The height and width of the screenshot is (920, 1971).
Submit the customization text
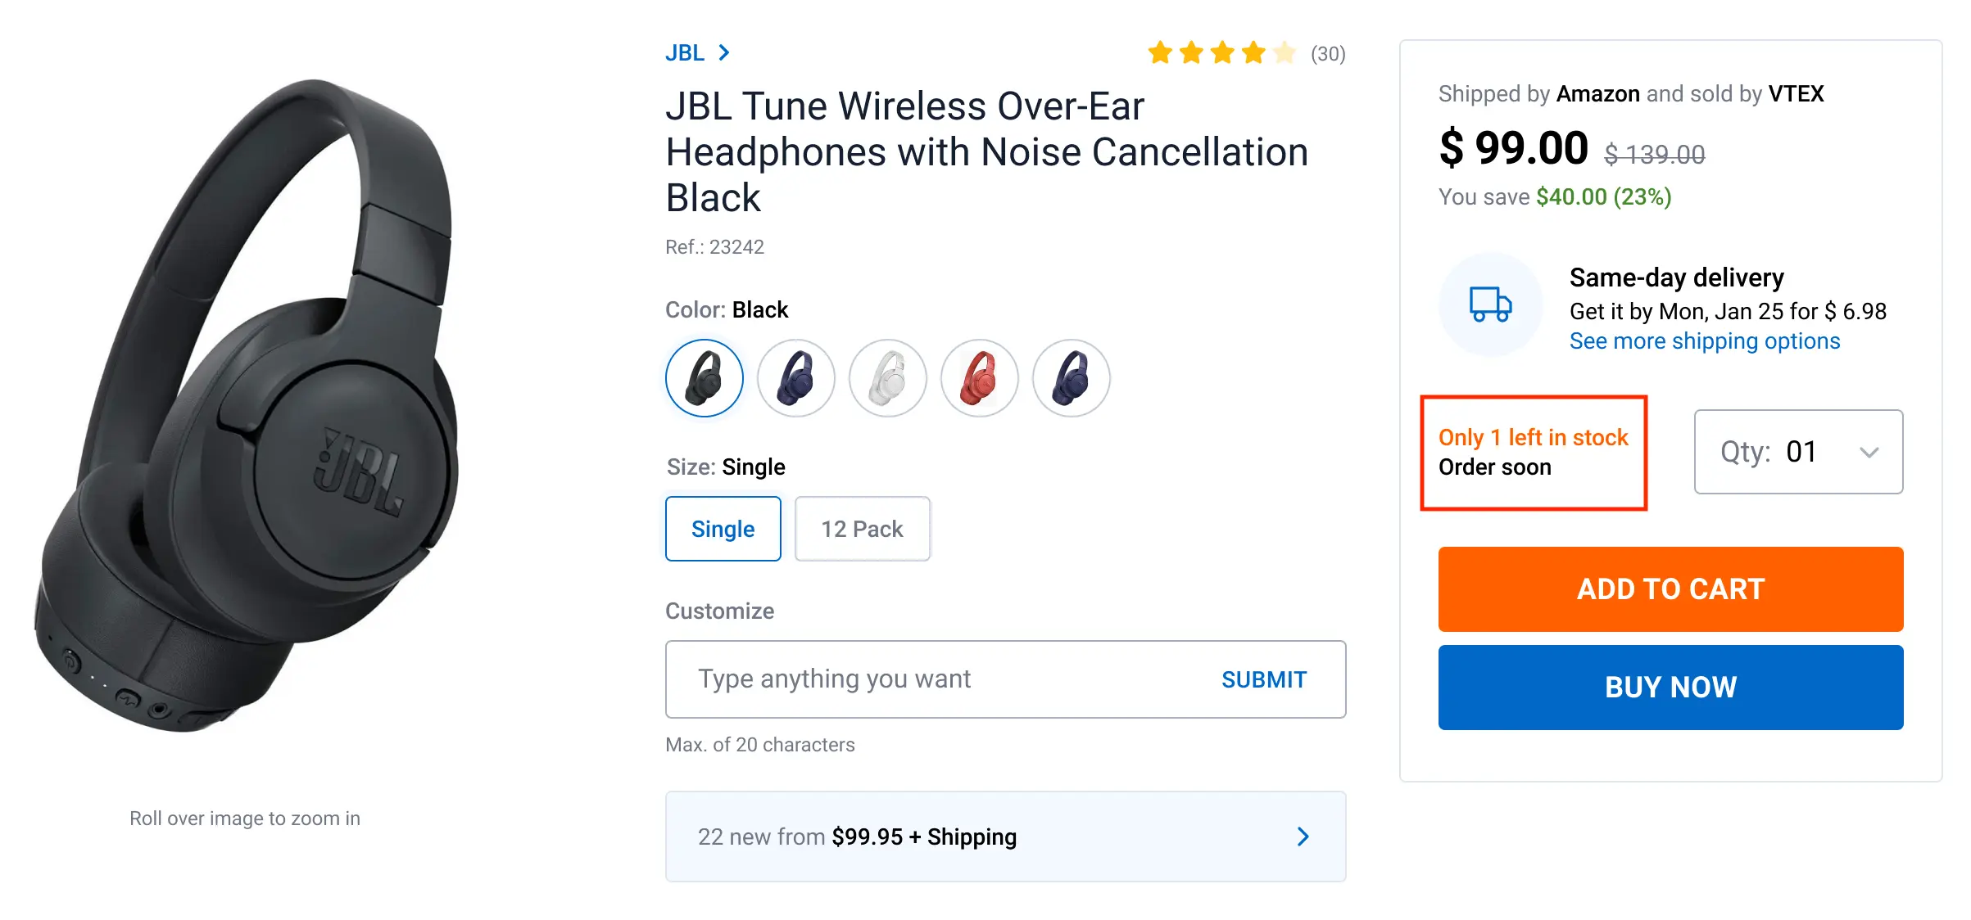(1263, 679)
